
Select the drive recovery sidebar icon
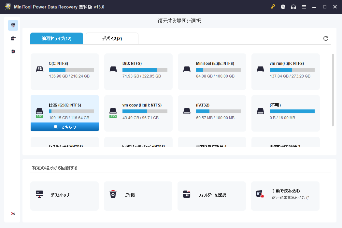coord(13,25)
